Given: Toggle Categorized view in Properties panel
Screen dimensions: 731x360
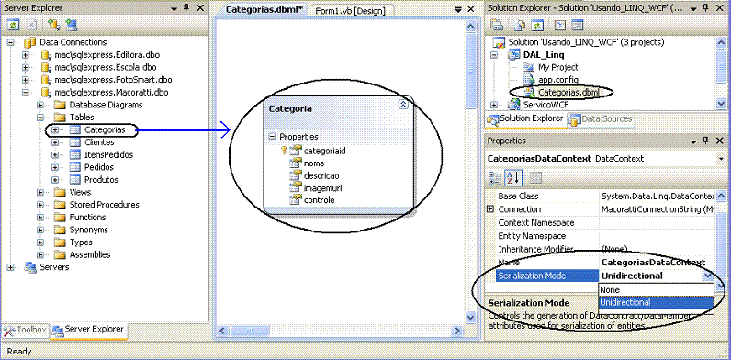Looking at the screenshot, I should (494, 177).
